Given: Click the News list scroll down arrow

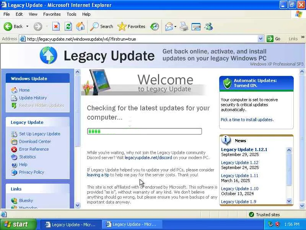Looking at the screenshot, I should pos(289,201).
